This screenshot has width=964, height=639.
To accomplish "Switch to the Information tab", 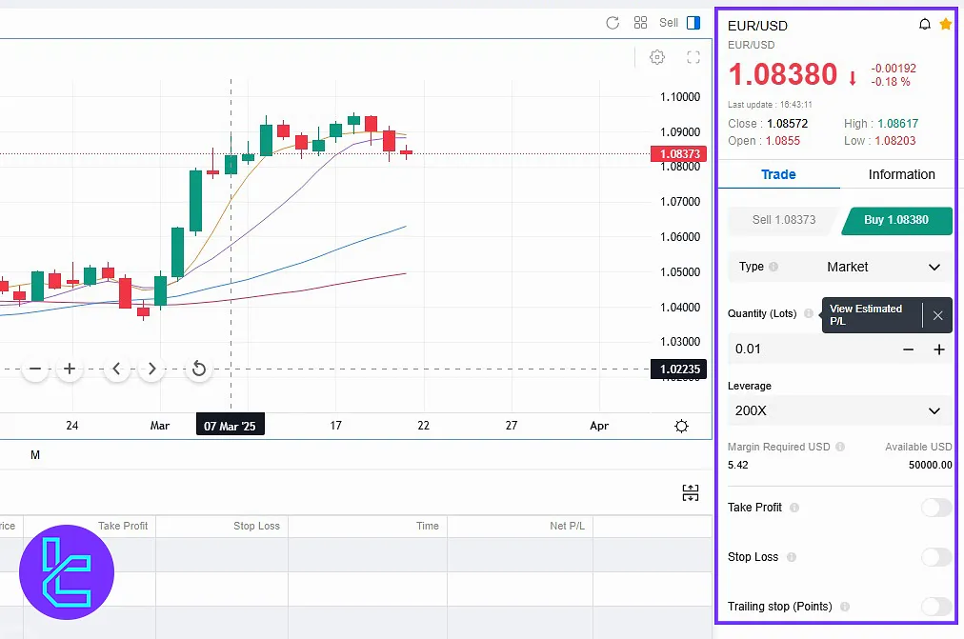I will [x=901, y=174].
